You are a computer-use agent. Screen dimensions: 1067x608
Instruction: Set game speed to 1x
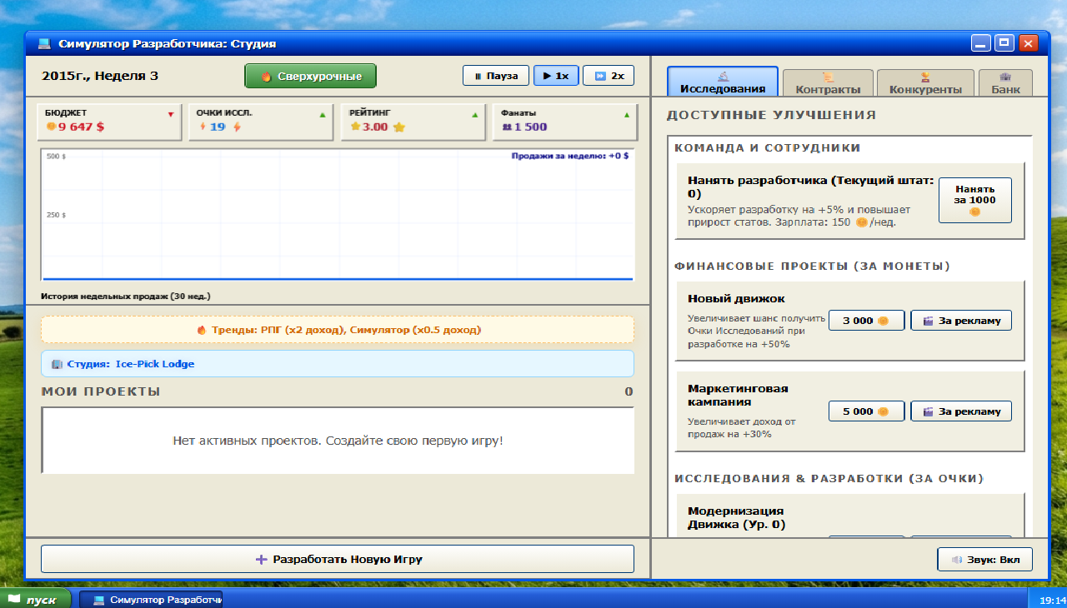click(556, 76)
